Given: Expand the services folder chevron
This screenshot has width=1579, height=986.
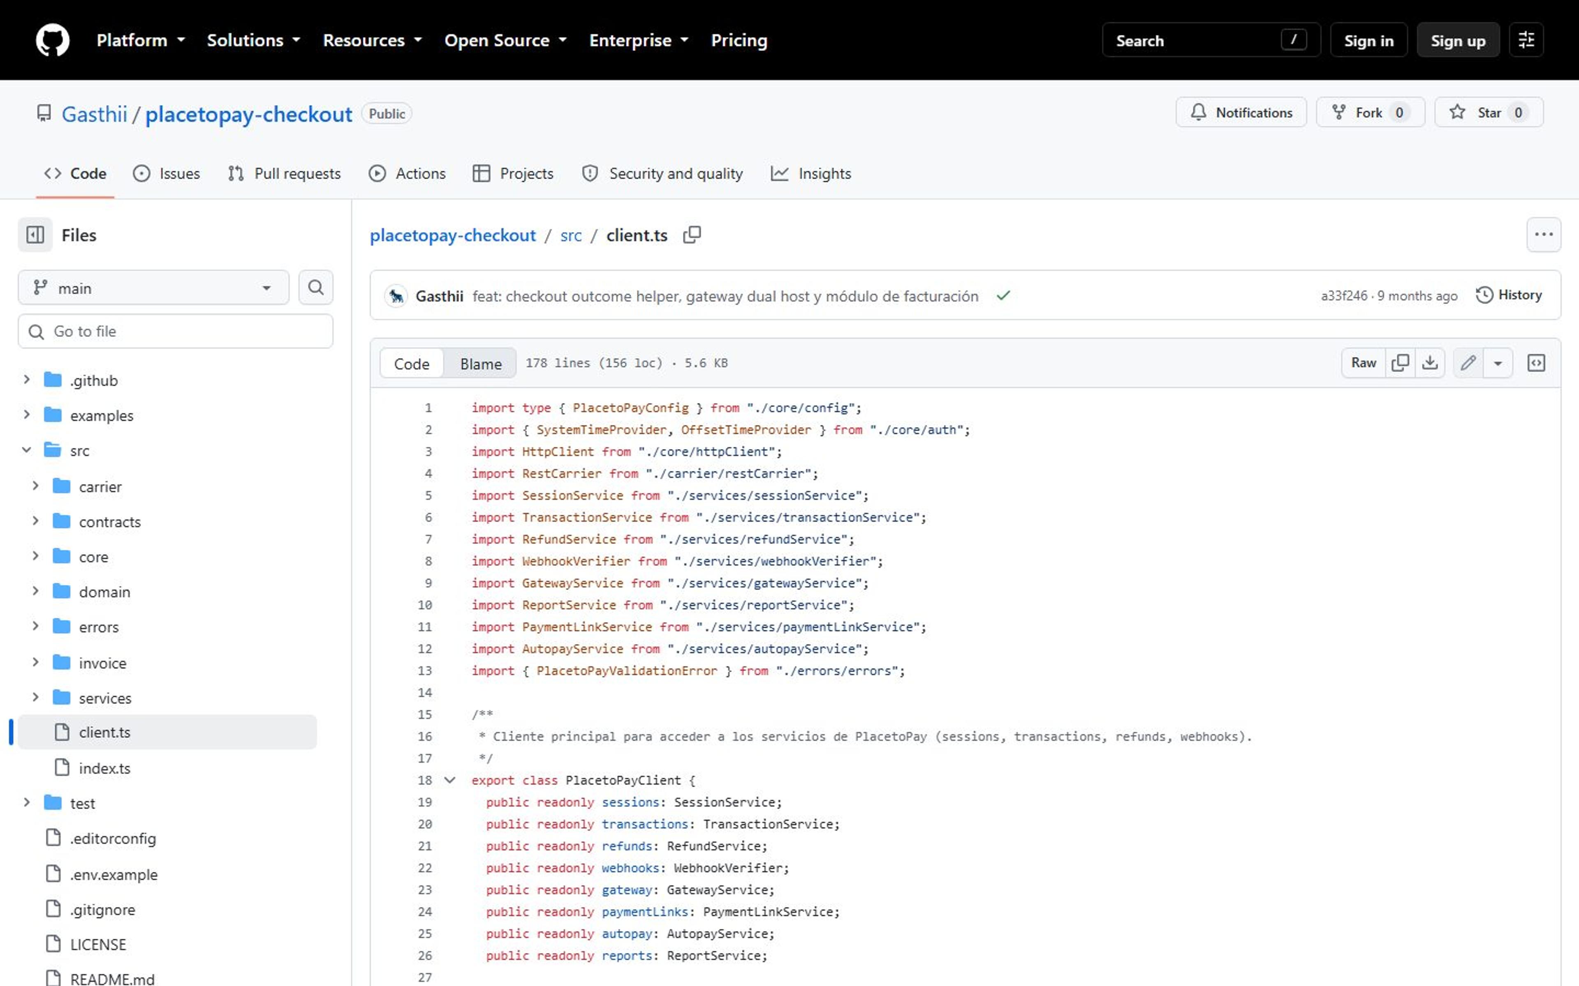Looking at the screenshot, I should point(36,697).
